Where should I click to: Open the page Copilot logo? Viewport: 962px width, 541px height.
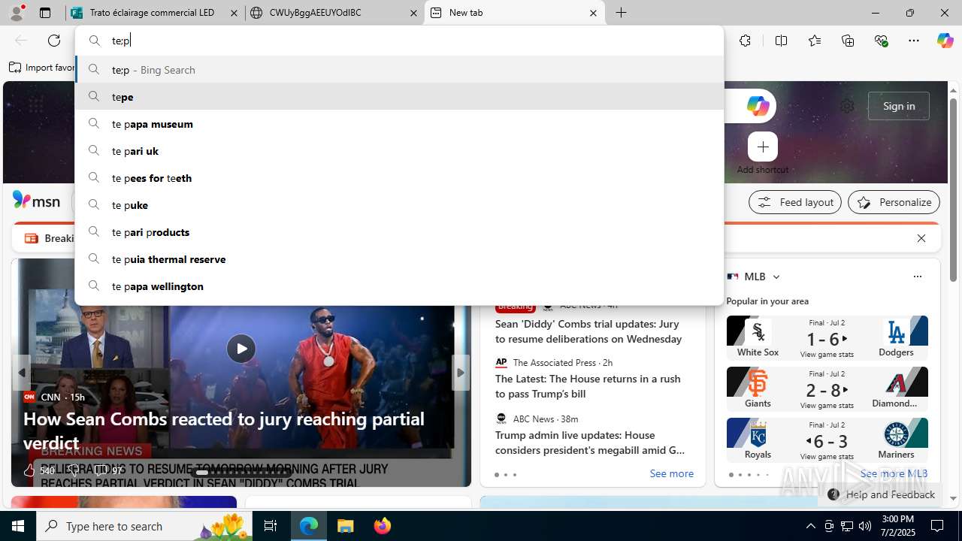758,106
